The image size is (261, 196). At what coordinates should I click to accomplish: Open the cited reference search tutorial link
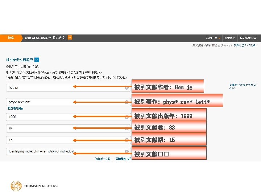pos(242,86)
